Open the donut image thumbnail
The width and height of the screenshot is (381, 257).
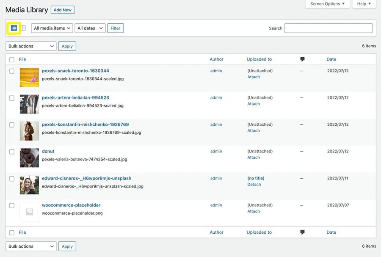click(29, 158)
